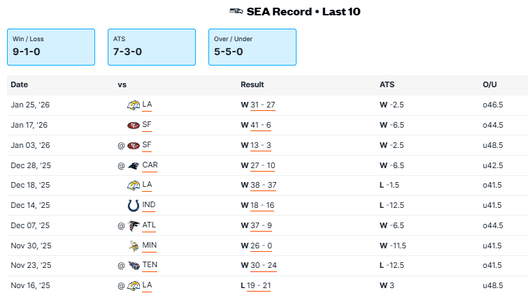
Task: Open the 31 - 27 score link
Action: (x=262, y=105)
